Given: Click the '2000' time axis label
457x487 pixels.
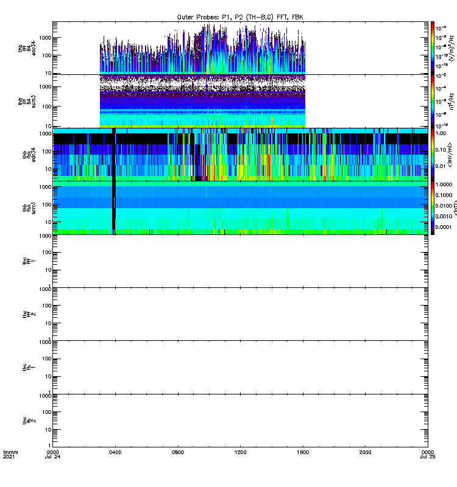Looking at the screenshot, I should click(x=365, y=452).
